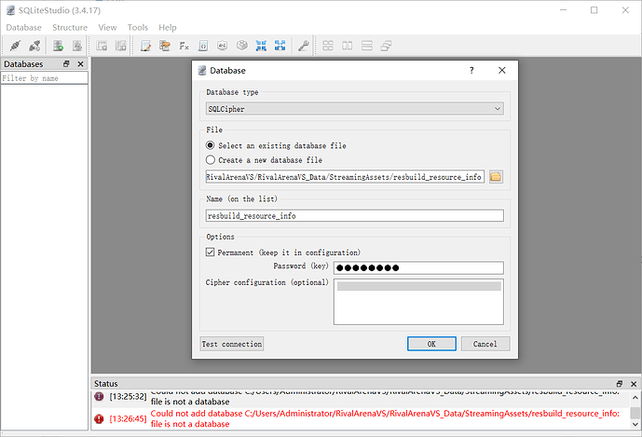Click the Password (key) field
The image size is (642, 437).
point(417,268)
